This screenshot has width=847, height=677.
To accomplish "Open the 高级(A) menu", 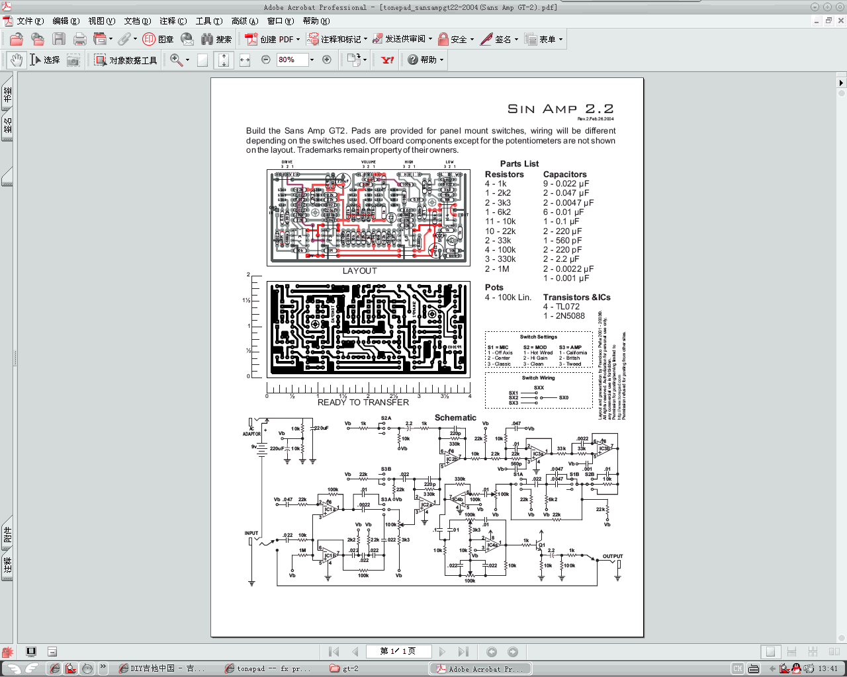I will (244, 21).
